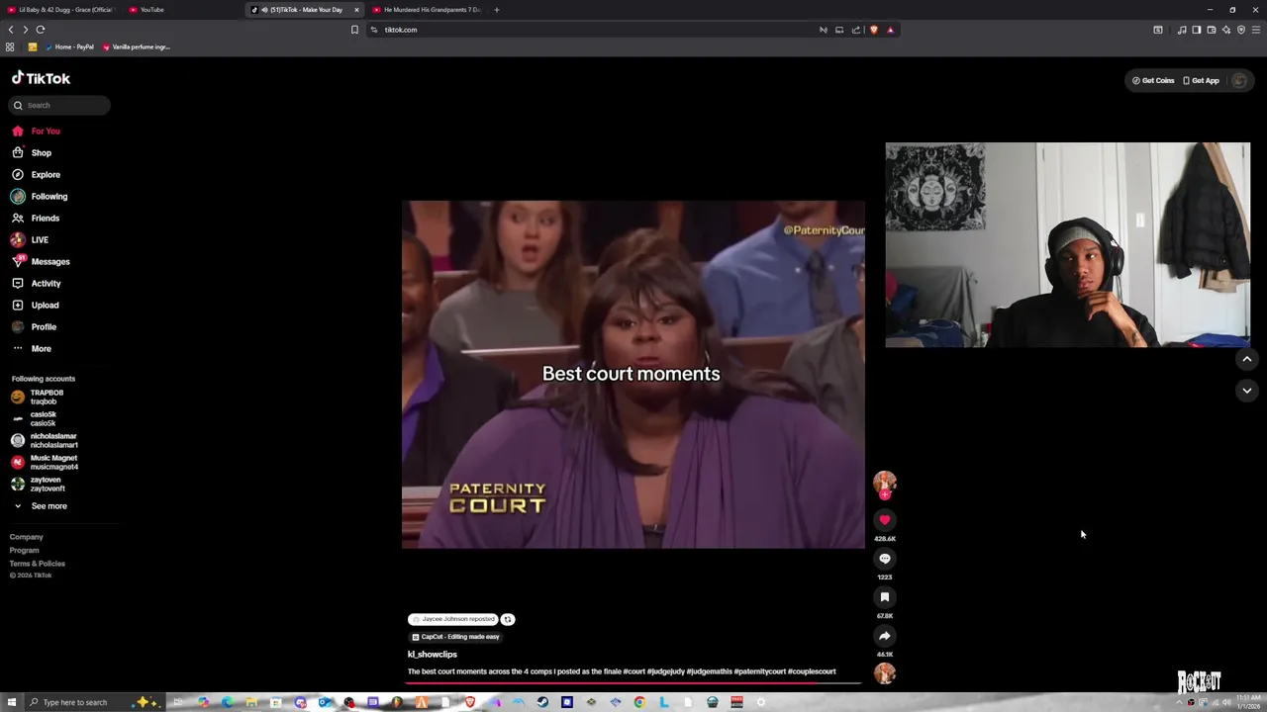Click the Get App button
Image resolution: width=1267 pixels, height=712 pixels.
(x=1202, y=80)
